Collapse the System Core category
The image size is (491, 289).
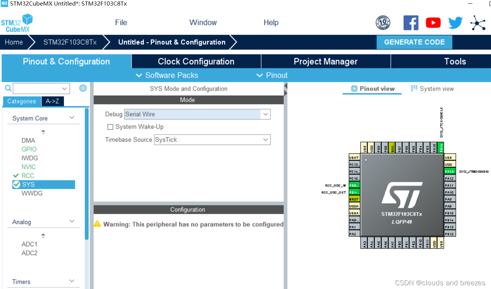(72, 118)
